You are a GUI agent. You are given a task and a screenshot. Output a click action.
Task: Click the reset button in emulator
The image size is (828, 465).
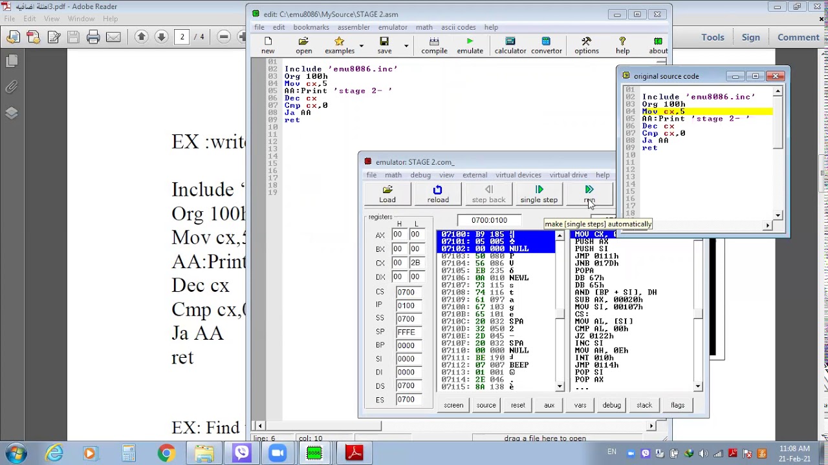[517, 405]
